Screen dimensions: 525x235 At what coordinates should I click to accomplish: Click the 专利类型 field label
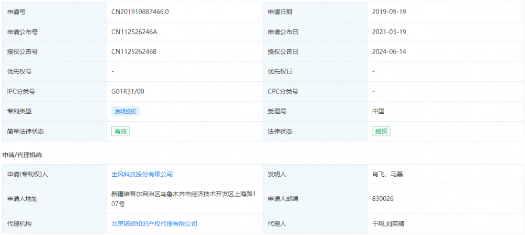[19, 112]
